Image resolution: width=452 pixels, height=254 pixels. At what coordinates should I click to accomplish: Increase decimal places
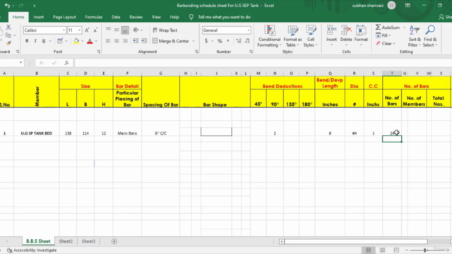pyautogui.click(x=239, y=41)
